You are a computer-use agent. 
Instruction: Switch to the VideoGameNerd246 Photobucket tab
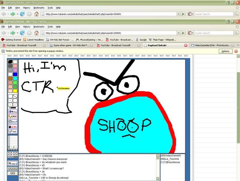[x=213, y=45]
